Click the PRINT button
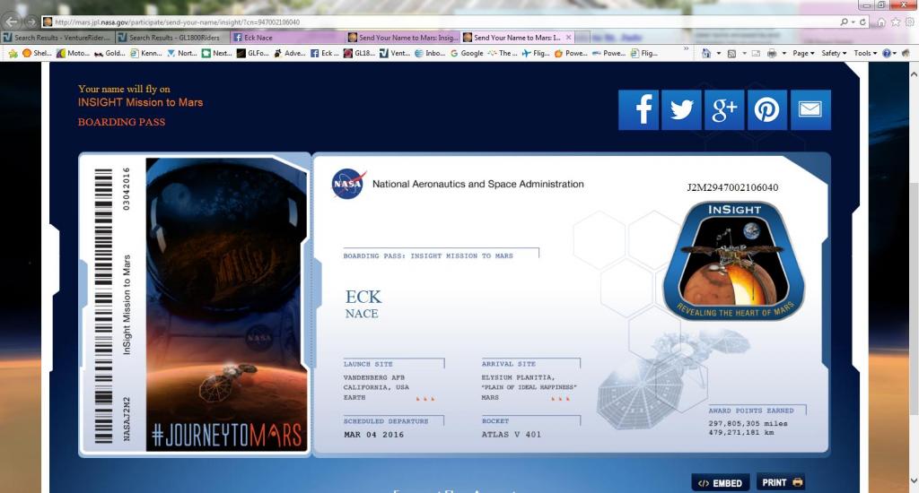 coord(782,482)
